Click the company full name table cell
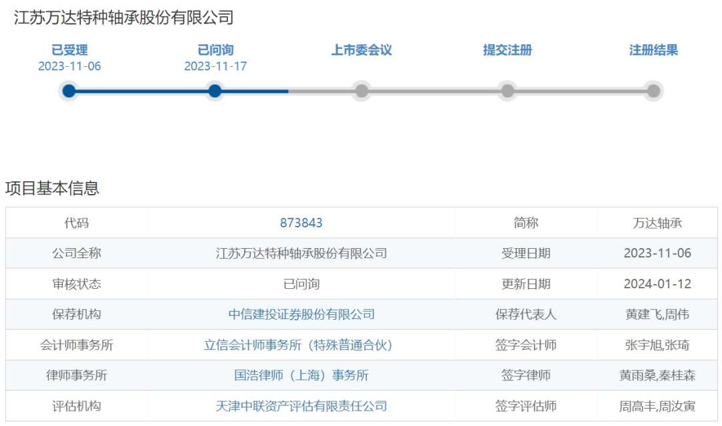The height and width of the screenshot is (426, 722). 301,253
